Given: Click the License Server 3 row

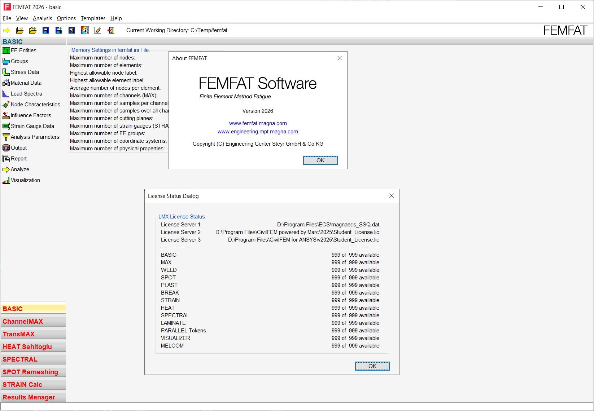Looking at the screenshot, I should pyautogui.click(x=270, y=240).
